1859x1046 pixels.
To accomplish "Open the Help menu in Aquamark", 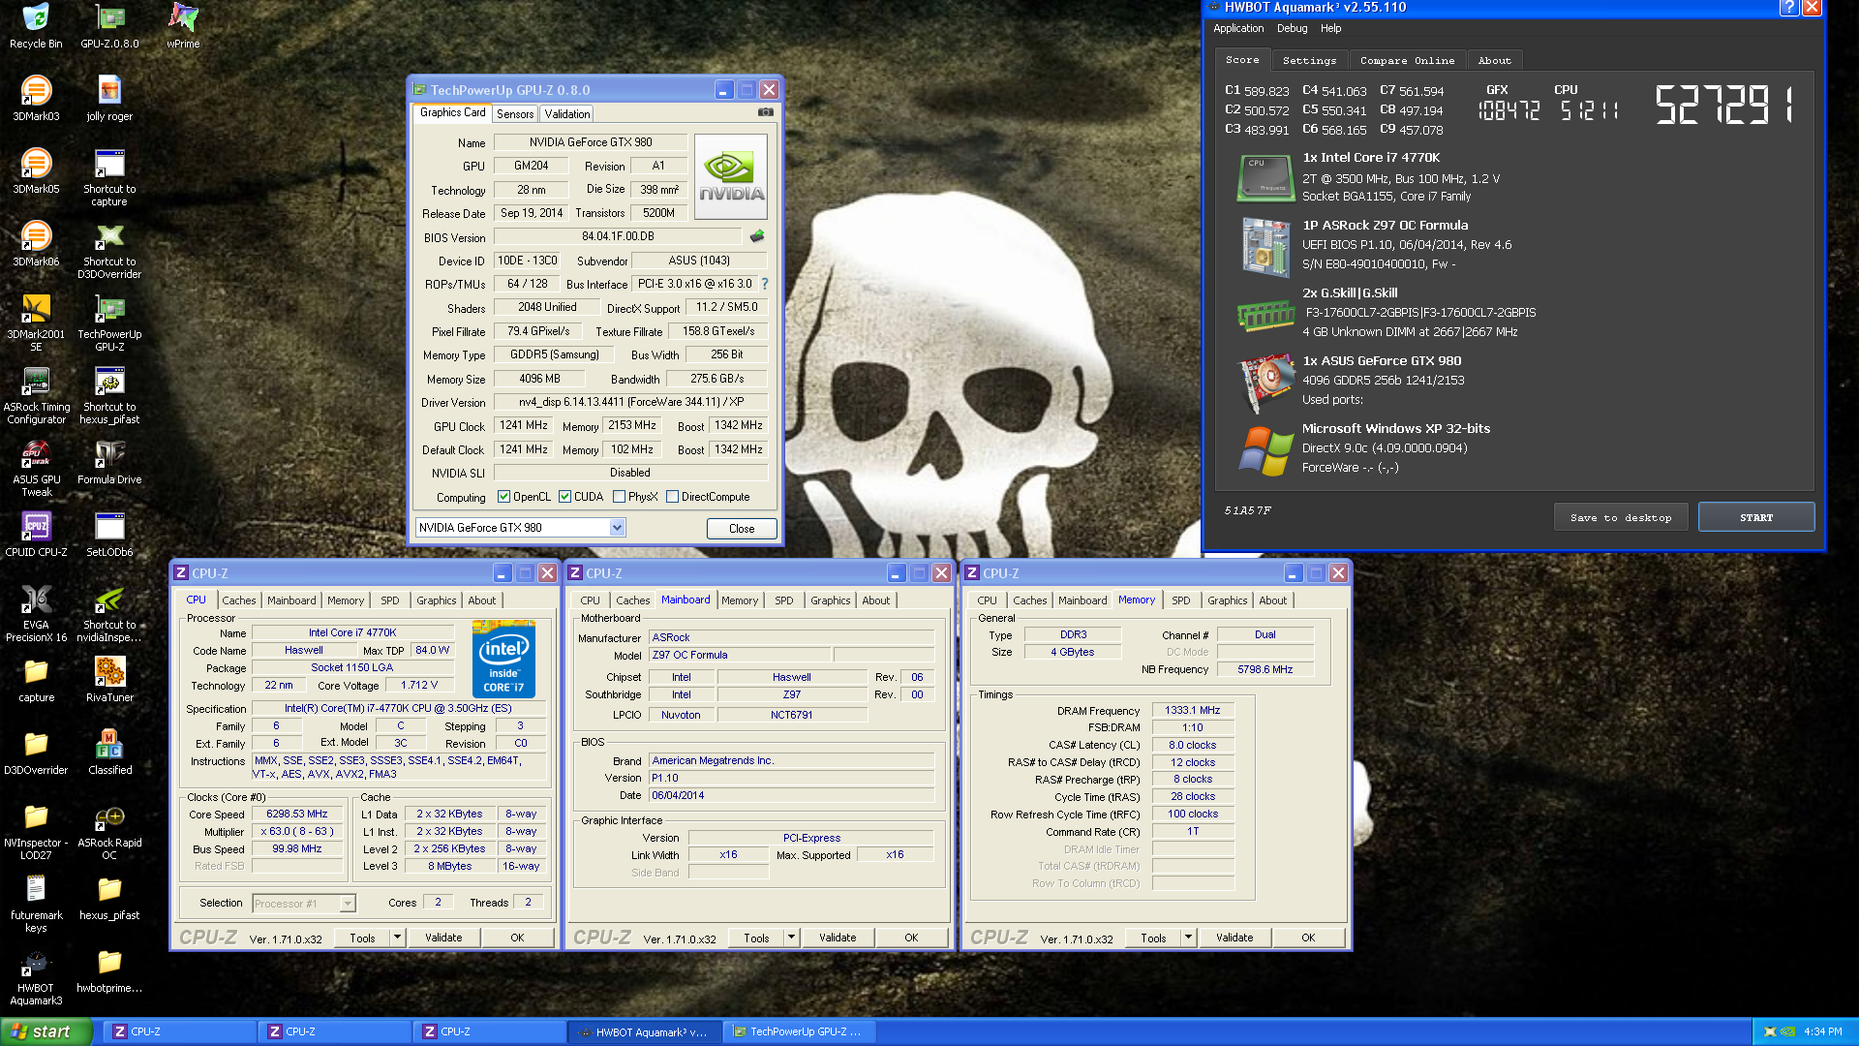I will 1331,28.
